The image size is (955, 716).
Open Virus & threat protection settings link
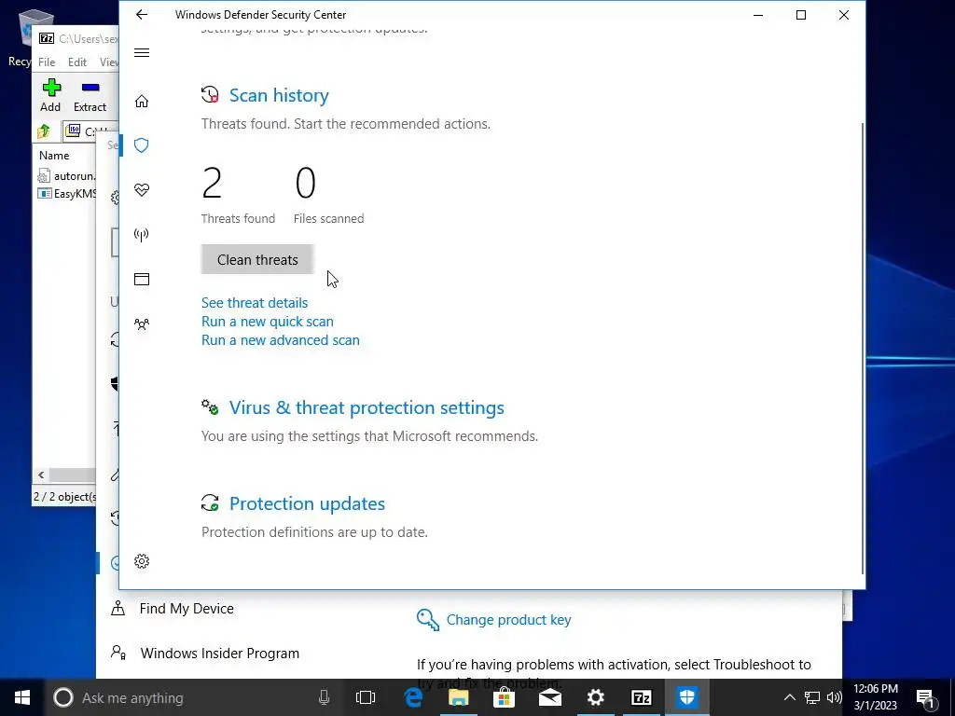point(367,408)
